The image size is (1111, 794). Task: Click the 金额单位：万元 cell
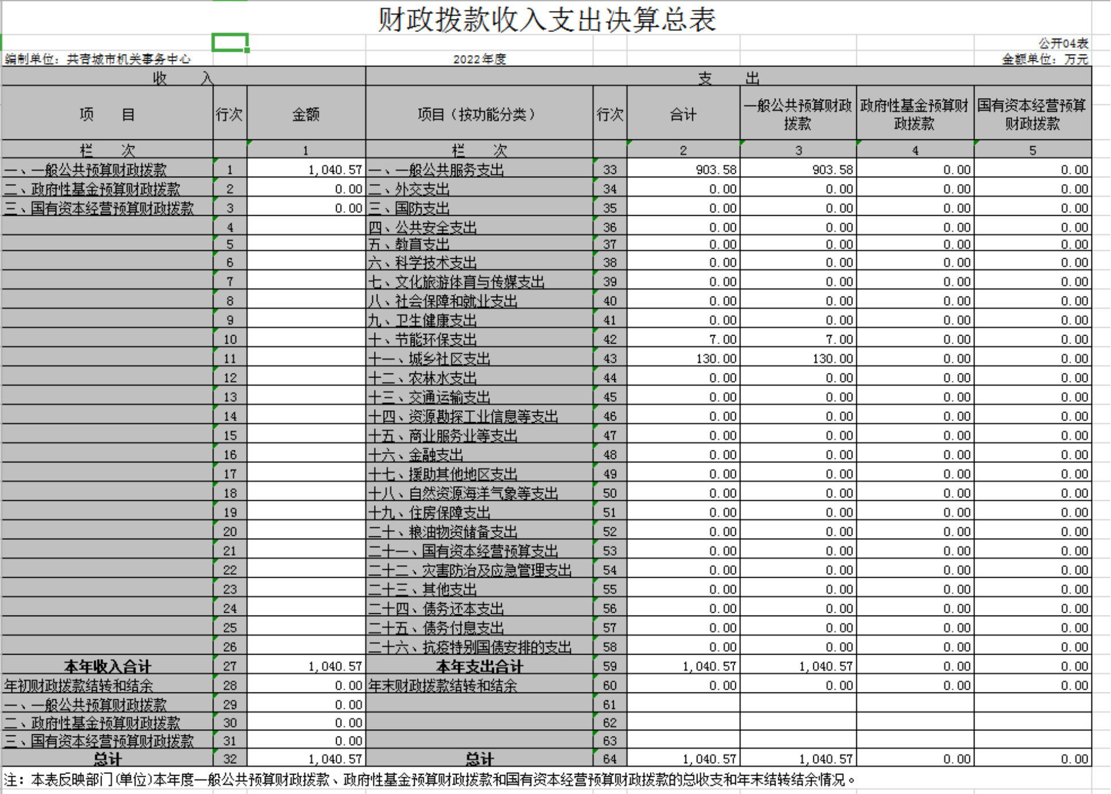(x=1044, y=59)
